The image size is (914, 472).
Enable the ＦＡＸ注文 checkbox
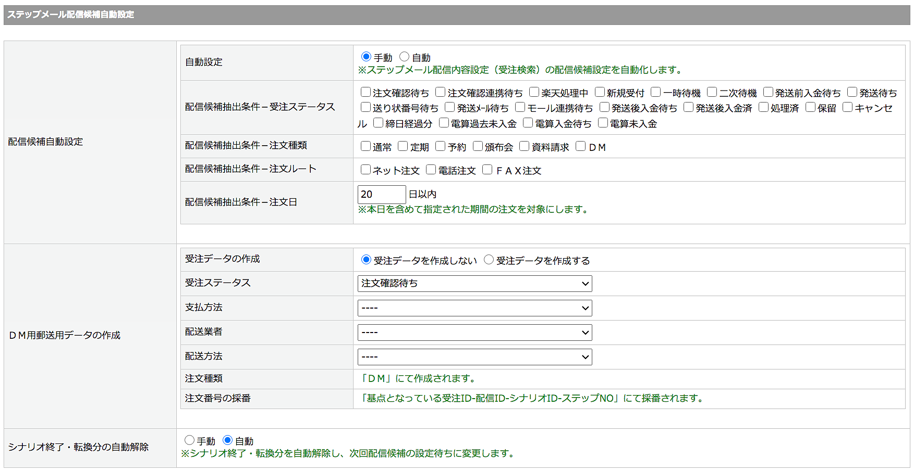[x=487, y=170]
